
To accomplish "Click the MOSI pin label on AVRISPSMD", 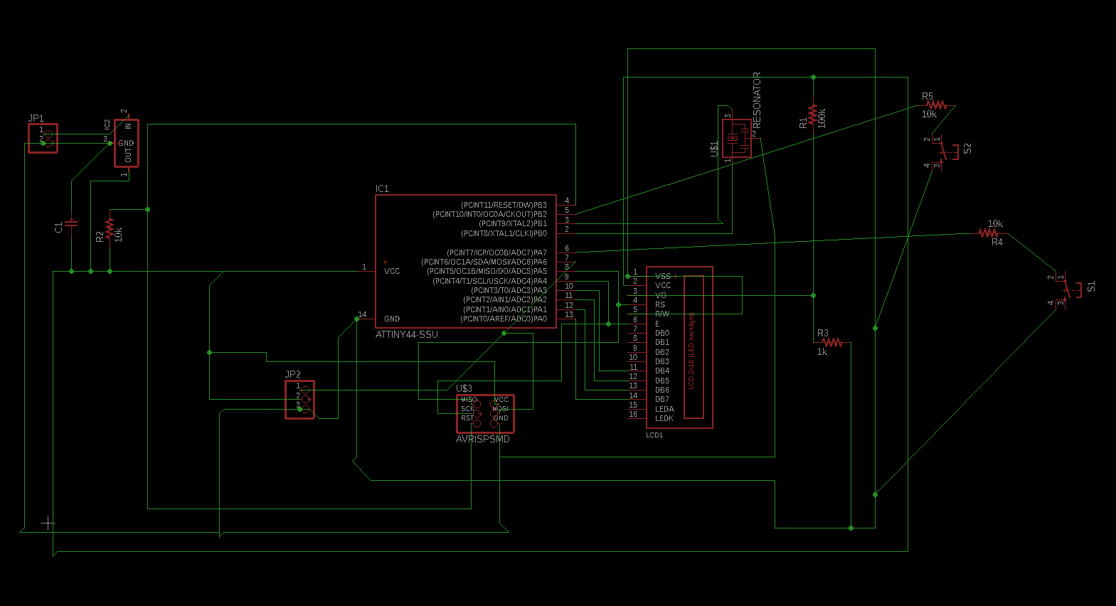I will [x=501, y=409].
